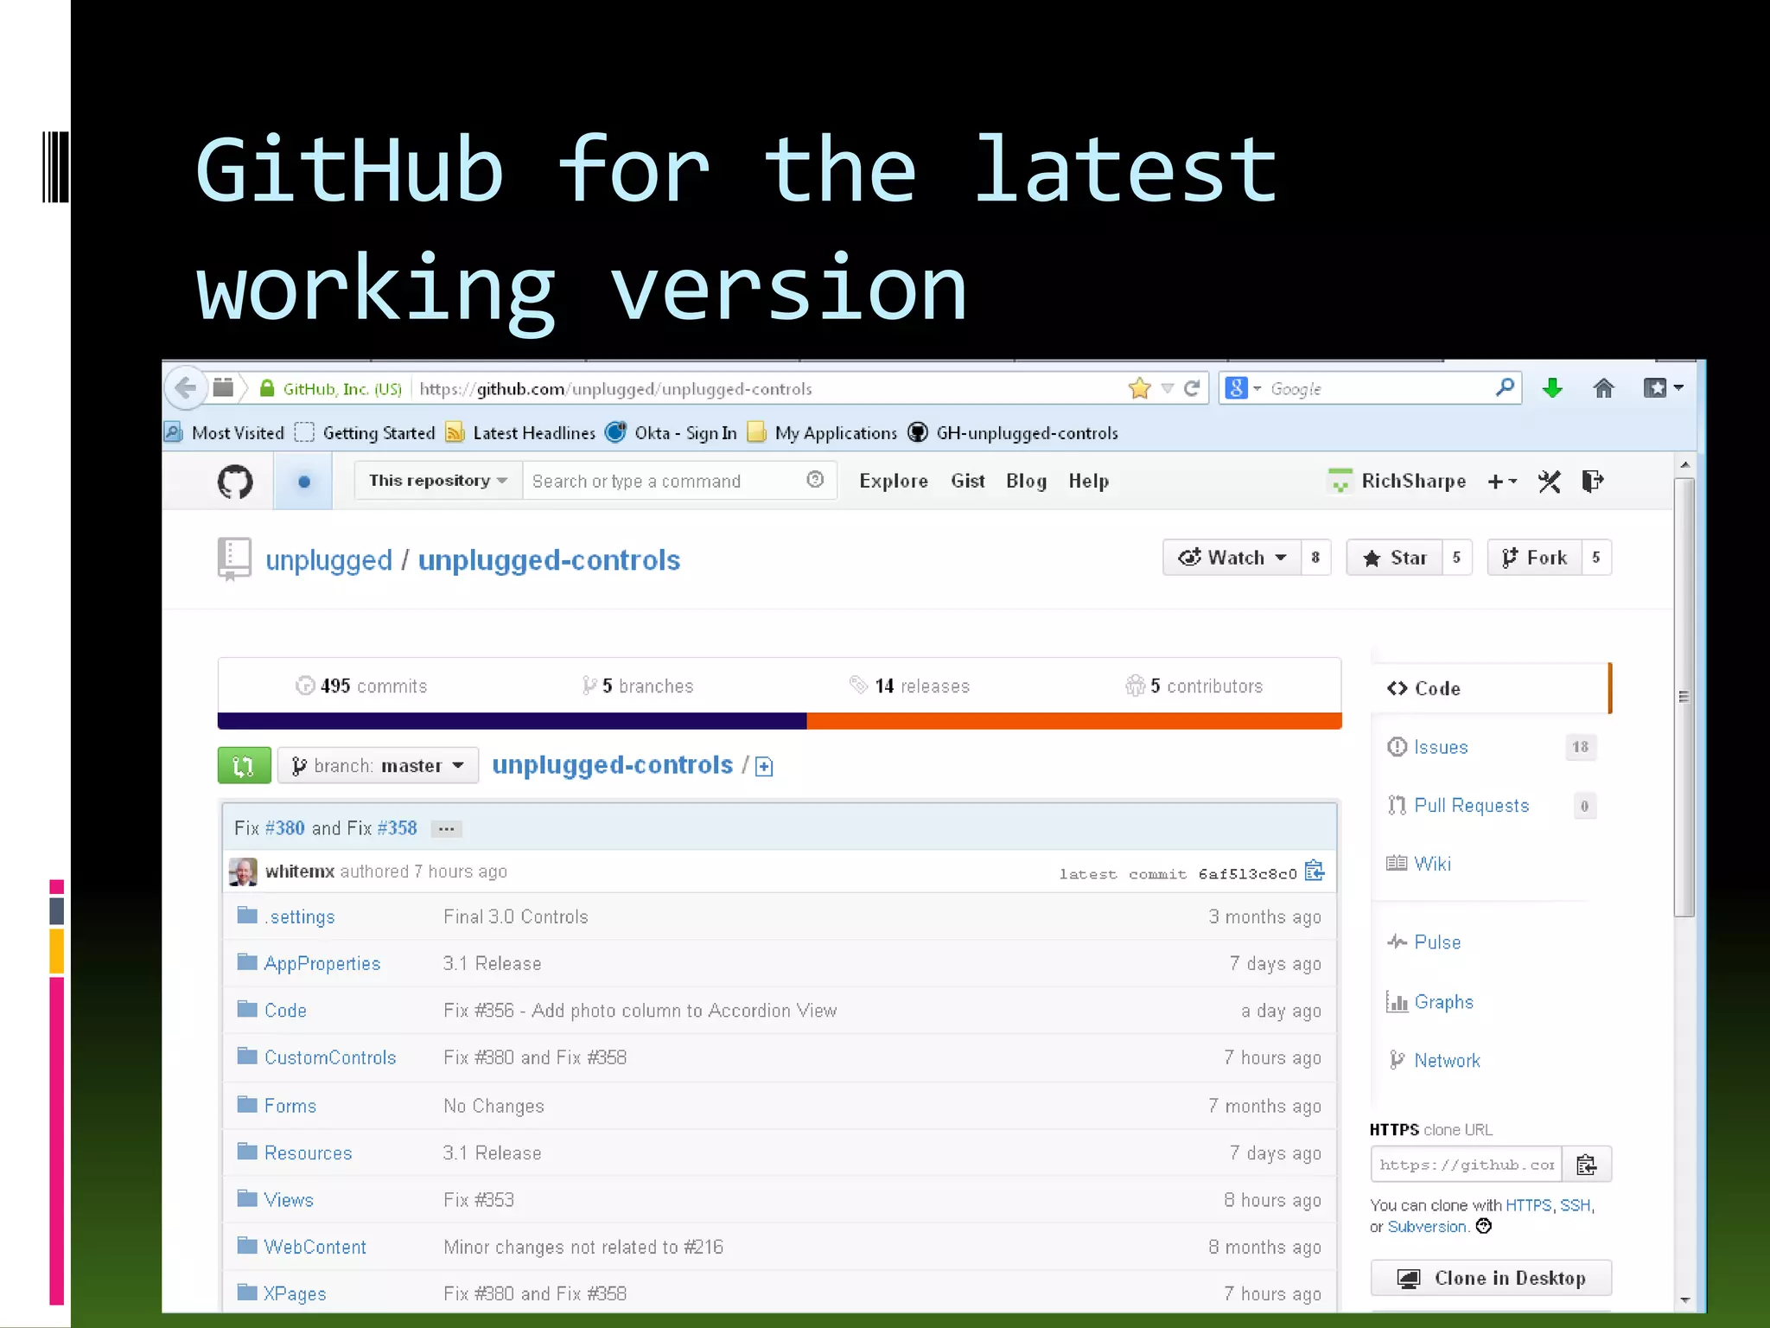Click the search help question icon
The image size is (1770, 1328).
(x=815, y=480)
